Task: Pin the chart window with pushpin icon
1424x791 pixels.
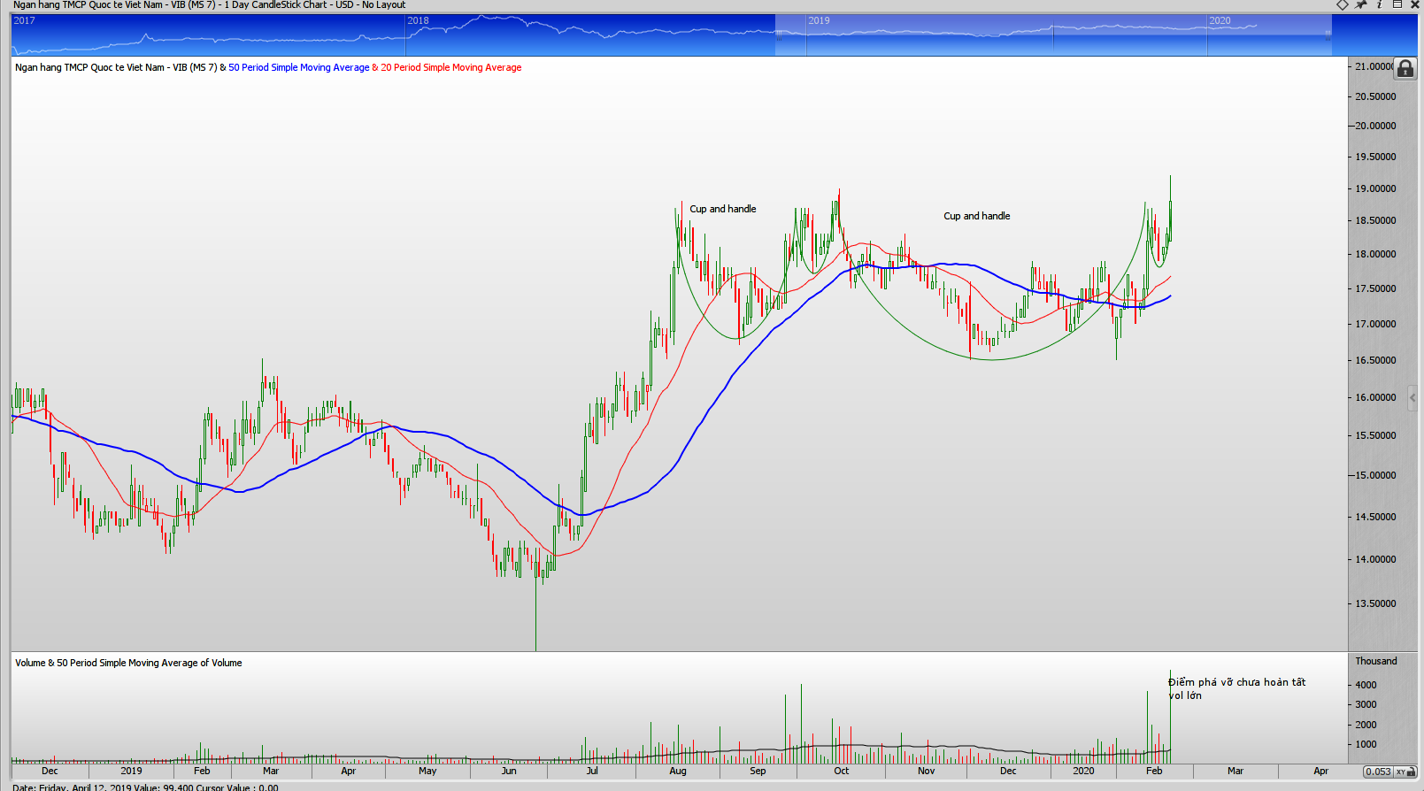Action: [1361, 5]
